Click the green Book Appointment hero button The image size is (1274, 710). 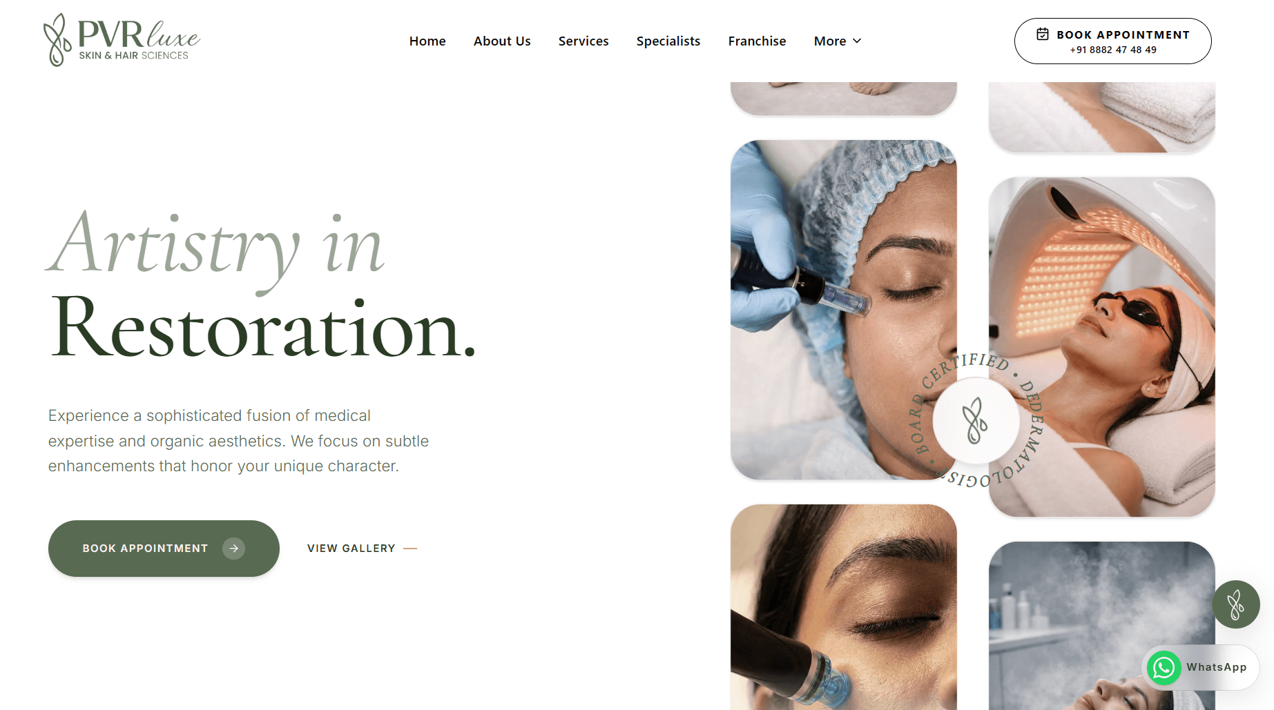pyautogui.click(x=164, y=549)
